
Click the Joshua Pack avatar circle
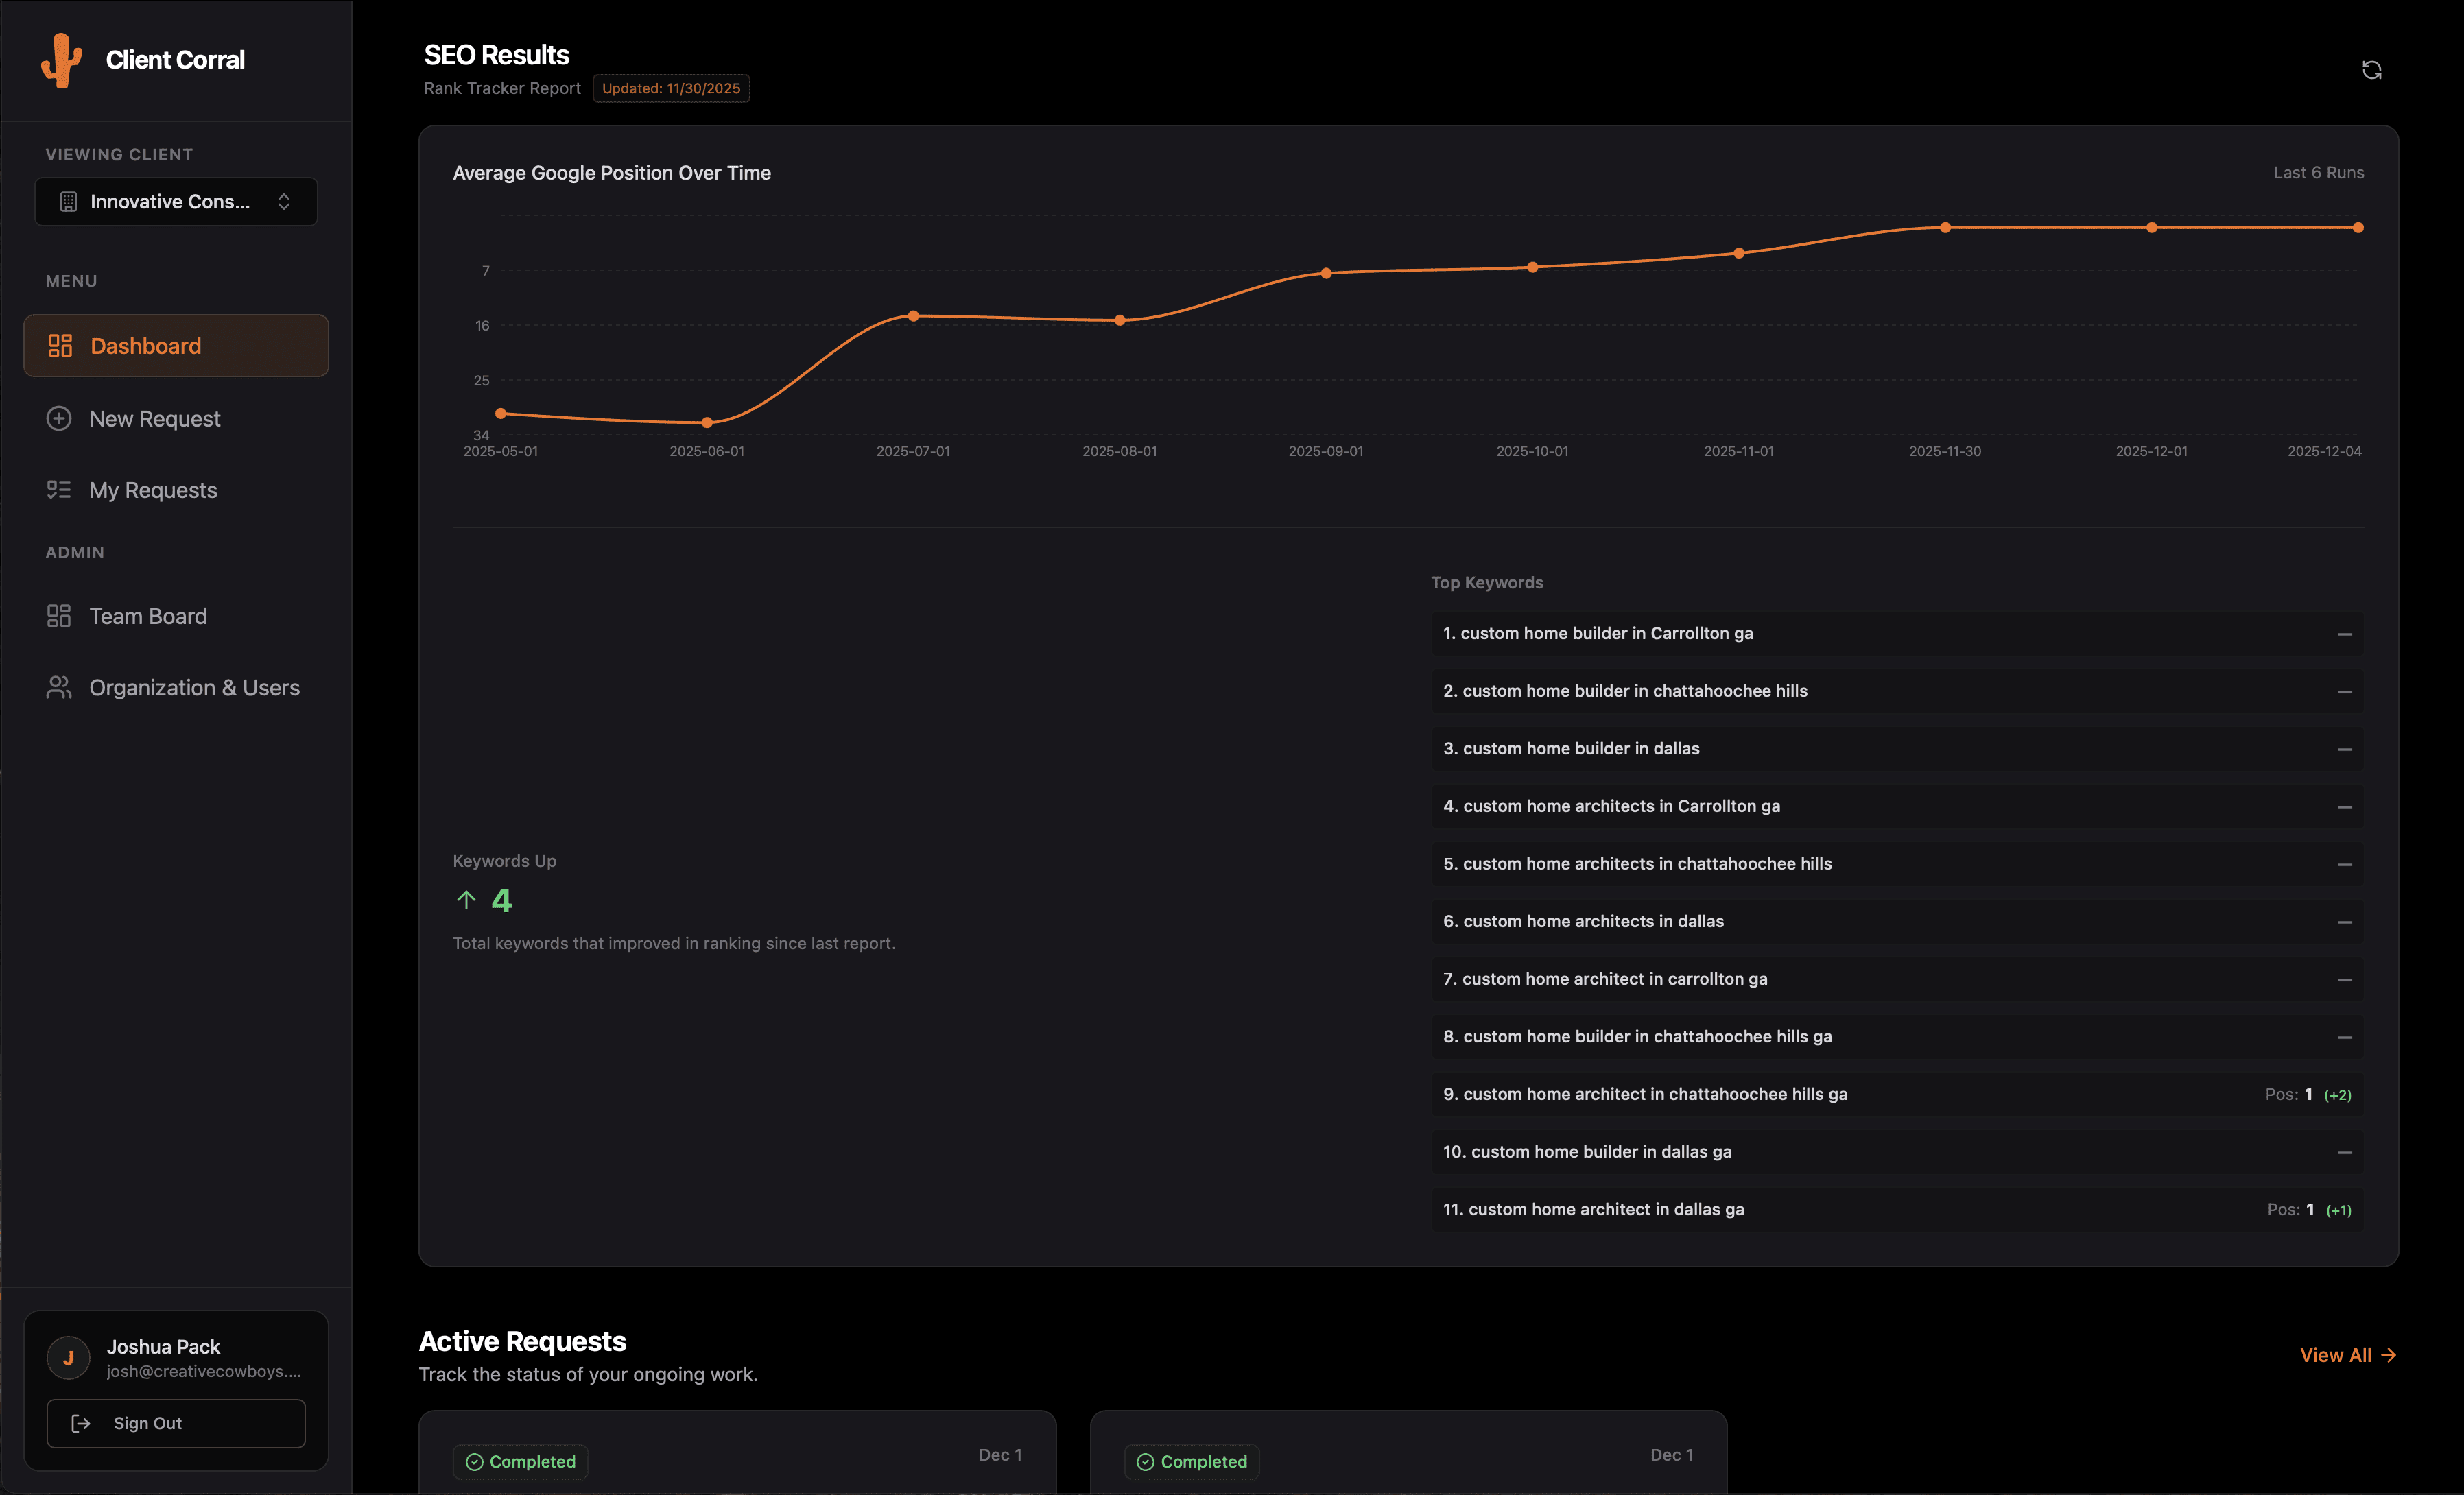coord(69,1357)
